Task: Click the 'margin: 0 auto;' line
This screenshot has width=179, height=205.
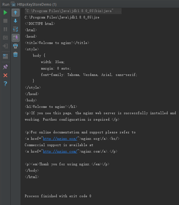Action: coord(56,68)
